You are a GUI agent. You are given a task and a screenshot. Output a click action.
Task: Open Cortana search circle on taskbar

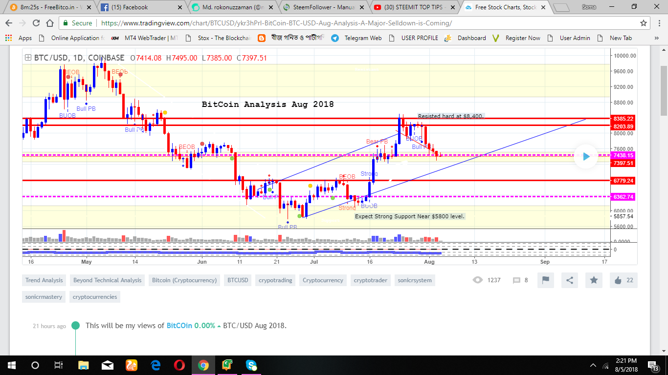(x=35, y=365)
